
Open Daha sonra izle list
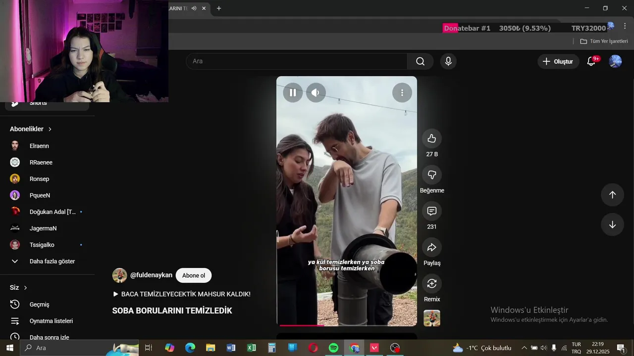[47, 337]
